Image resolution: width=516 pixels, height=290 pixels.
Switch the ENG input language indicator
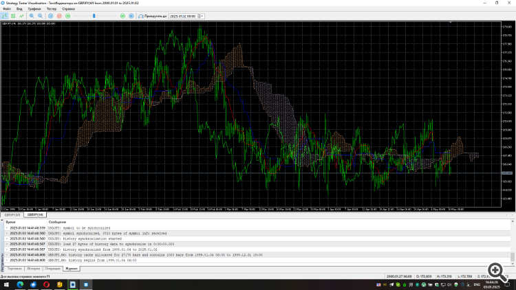click(477, 285)
